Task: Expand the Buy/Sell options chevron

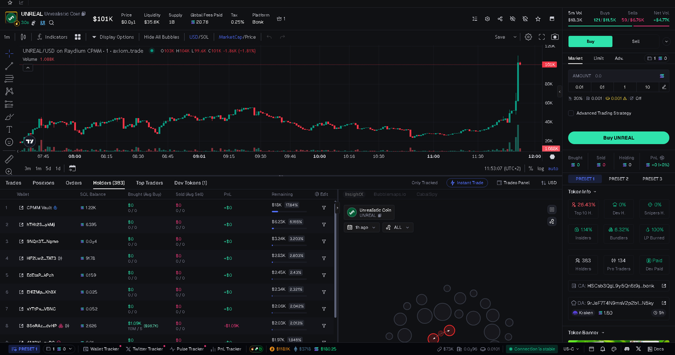Action: point(666,41)
